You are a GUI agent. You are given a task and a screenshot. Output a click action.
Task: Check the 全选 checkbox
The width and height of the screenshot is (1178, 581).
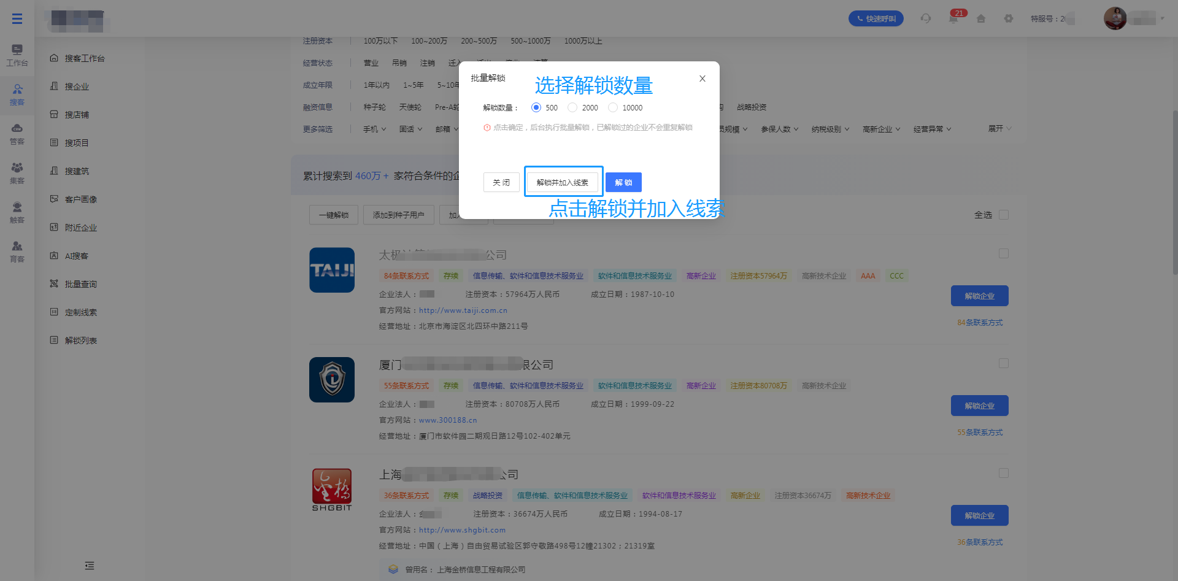pos(1004,215)
